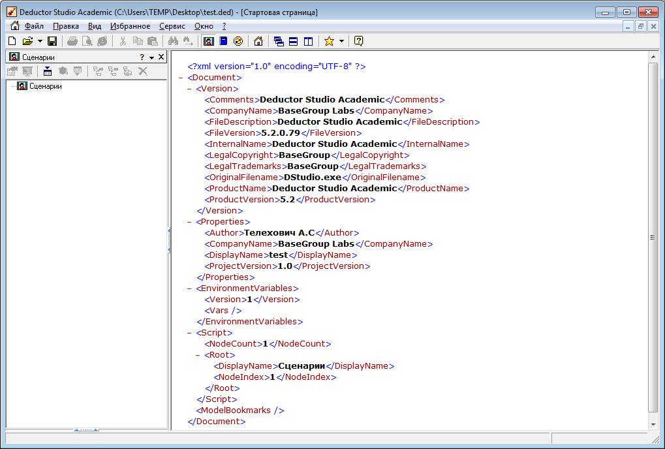Create a new project with the blank page icon

pyautogui.click(x=12, y=41)
